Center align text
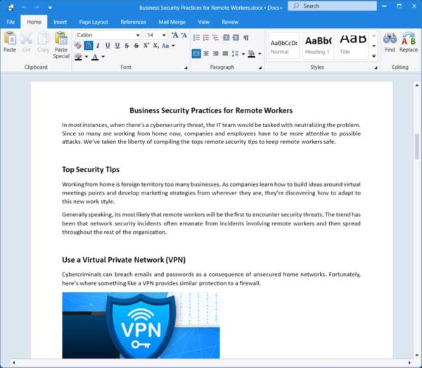Viewport: 422px width, 368px height. coord(206,54)
